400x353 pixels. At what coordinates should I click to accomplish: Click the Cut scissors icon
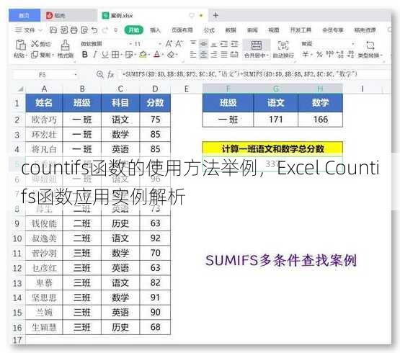tap(35, 44)
